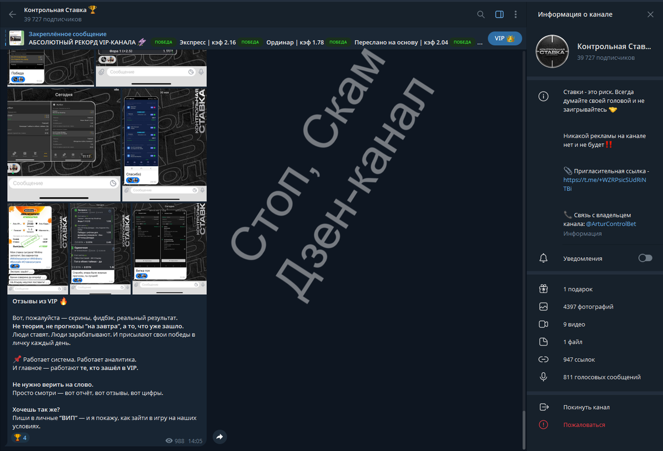Toggle the side panel layout icon
The width and height of the screenshot is (663, 451).
click(499, 14)
